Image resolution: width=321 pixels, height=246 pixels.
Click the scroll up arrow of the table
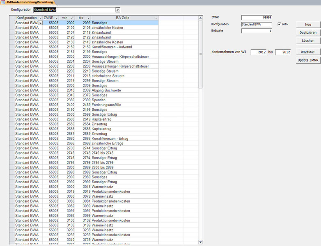pos(200,18)
